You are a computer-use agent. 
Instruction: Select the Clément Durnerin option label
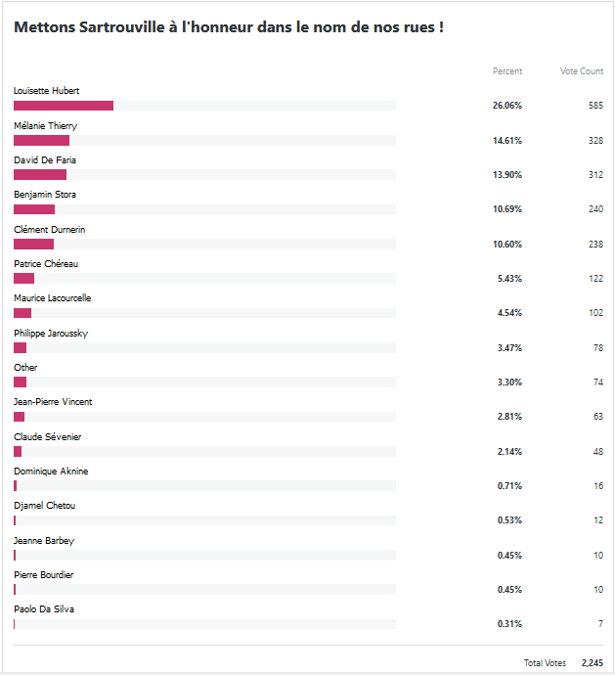click(50, 229)
